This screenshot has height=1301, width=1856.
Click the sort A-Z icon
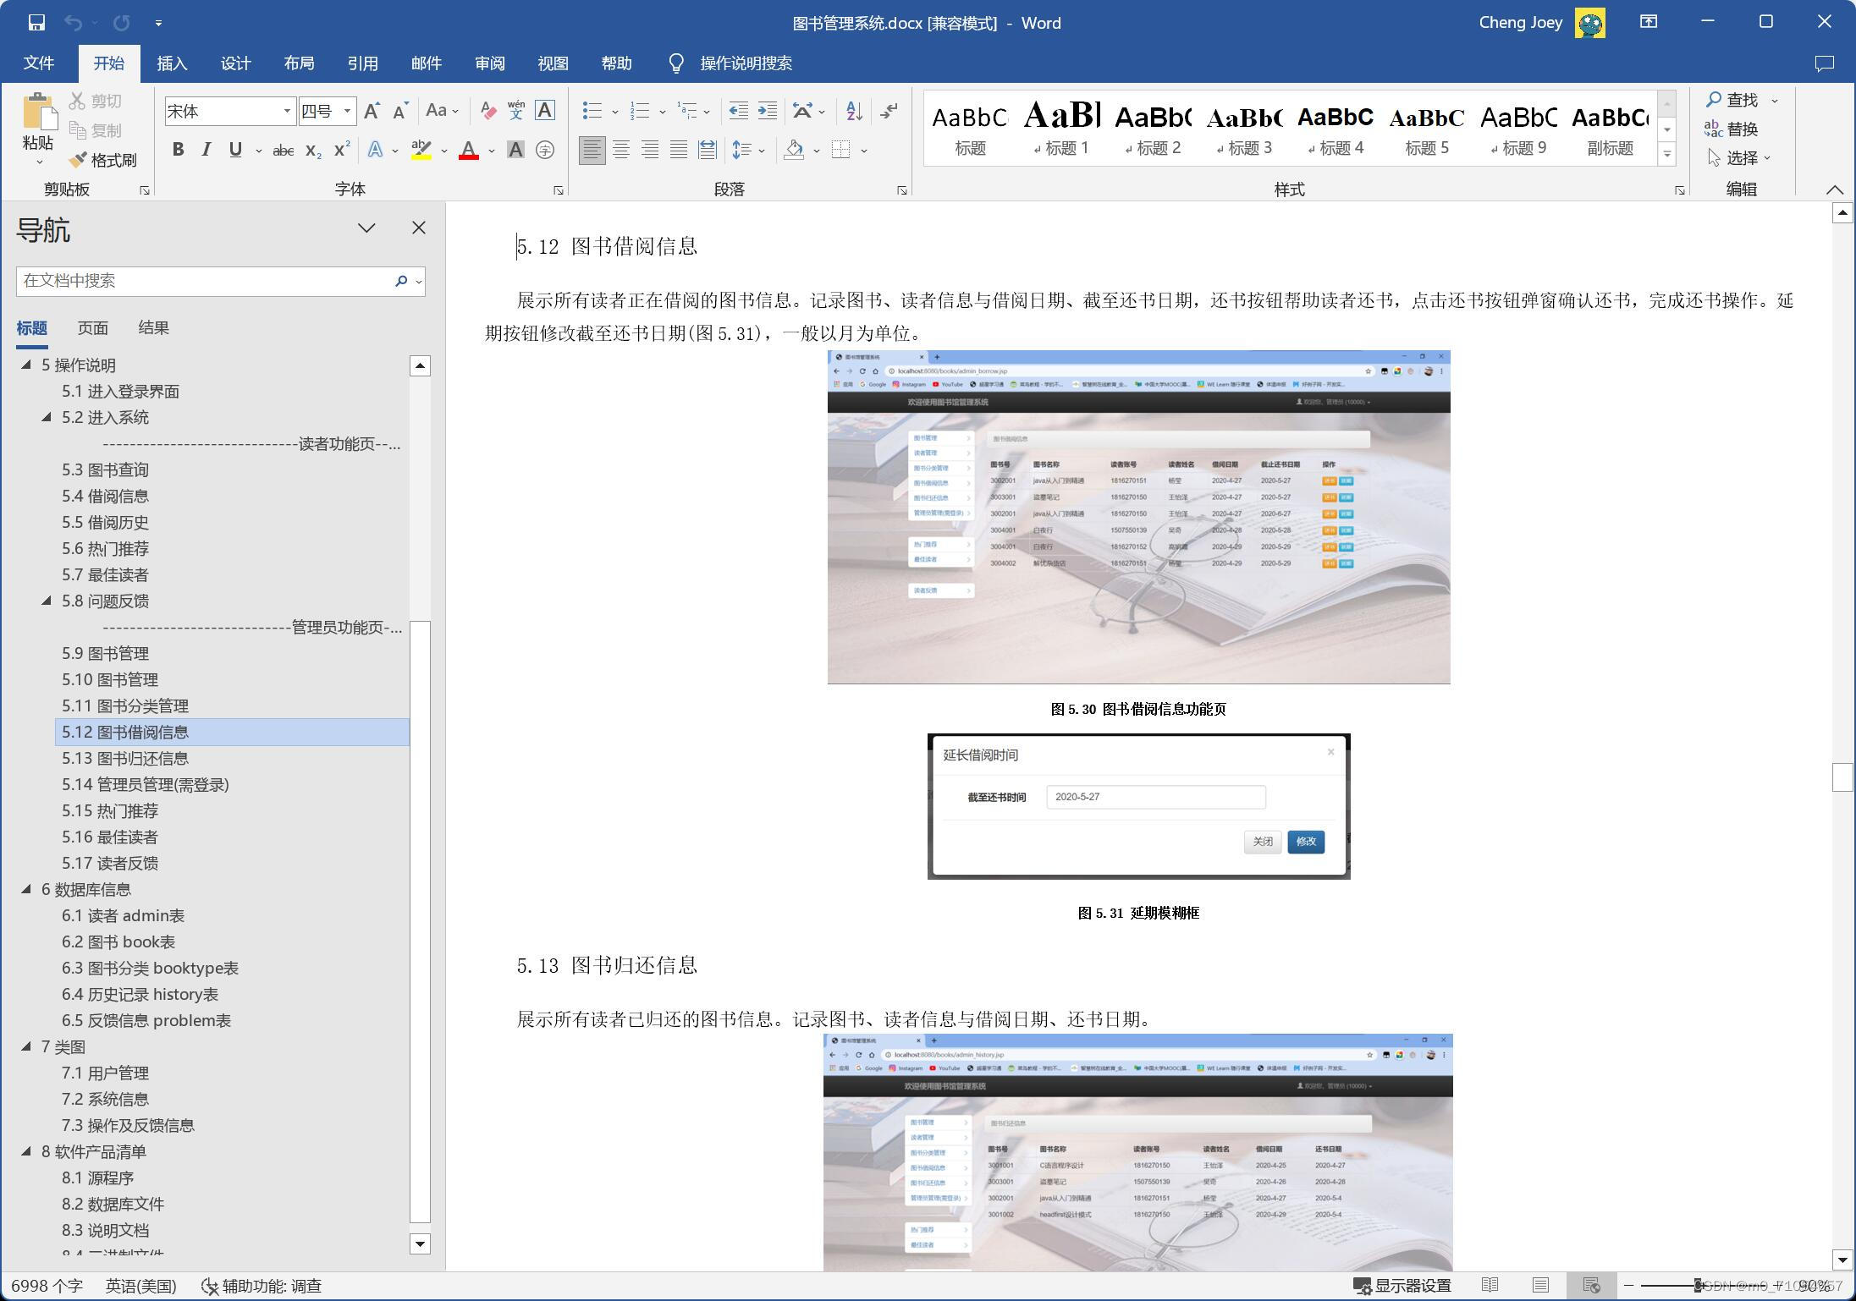click(x=854, y=111)
